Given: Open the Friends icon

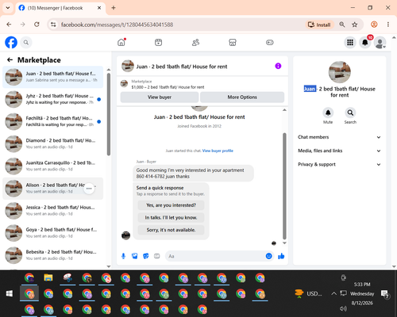Looking at the screenshot, I should (x=195, y=42).
